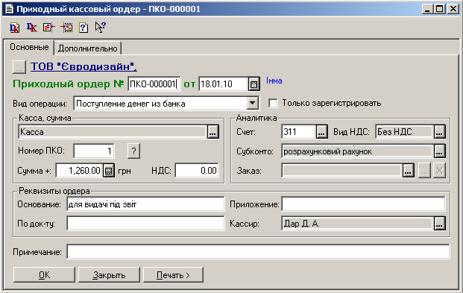Minimize the Приходный кассовый ордер window

point(427,9)
